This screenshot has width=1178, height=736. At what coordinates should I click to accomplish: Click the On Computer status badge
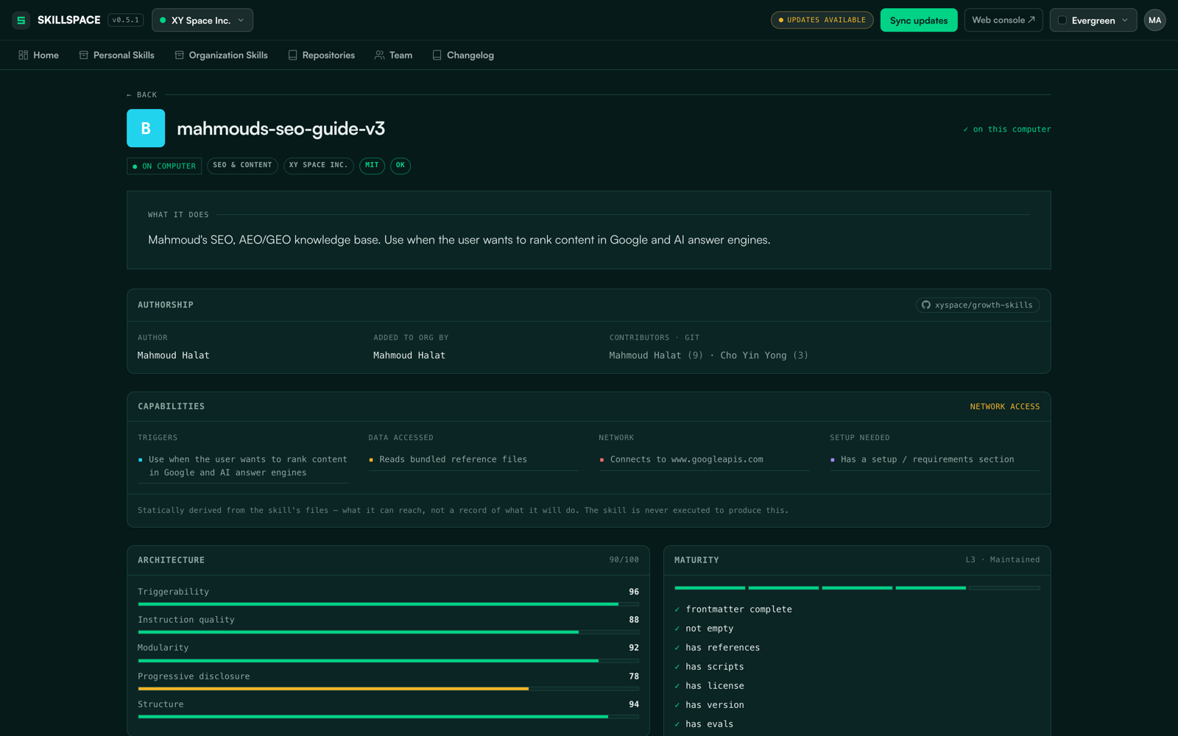tap(164, 166)
